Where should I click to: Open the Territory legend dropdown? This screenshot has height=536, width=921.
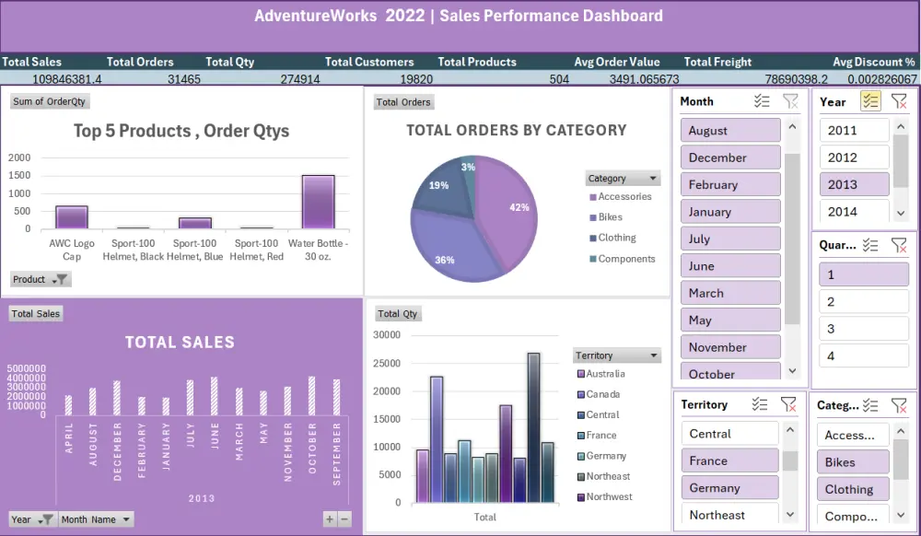(617, 355)
